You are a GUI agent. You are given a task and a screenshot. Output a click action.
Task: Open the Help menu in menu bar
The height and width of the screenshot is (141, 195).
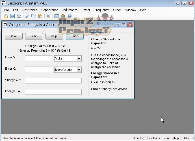click(143, 10)
